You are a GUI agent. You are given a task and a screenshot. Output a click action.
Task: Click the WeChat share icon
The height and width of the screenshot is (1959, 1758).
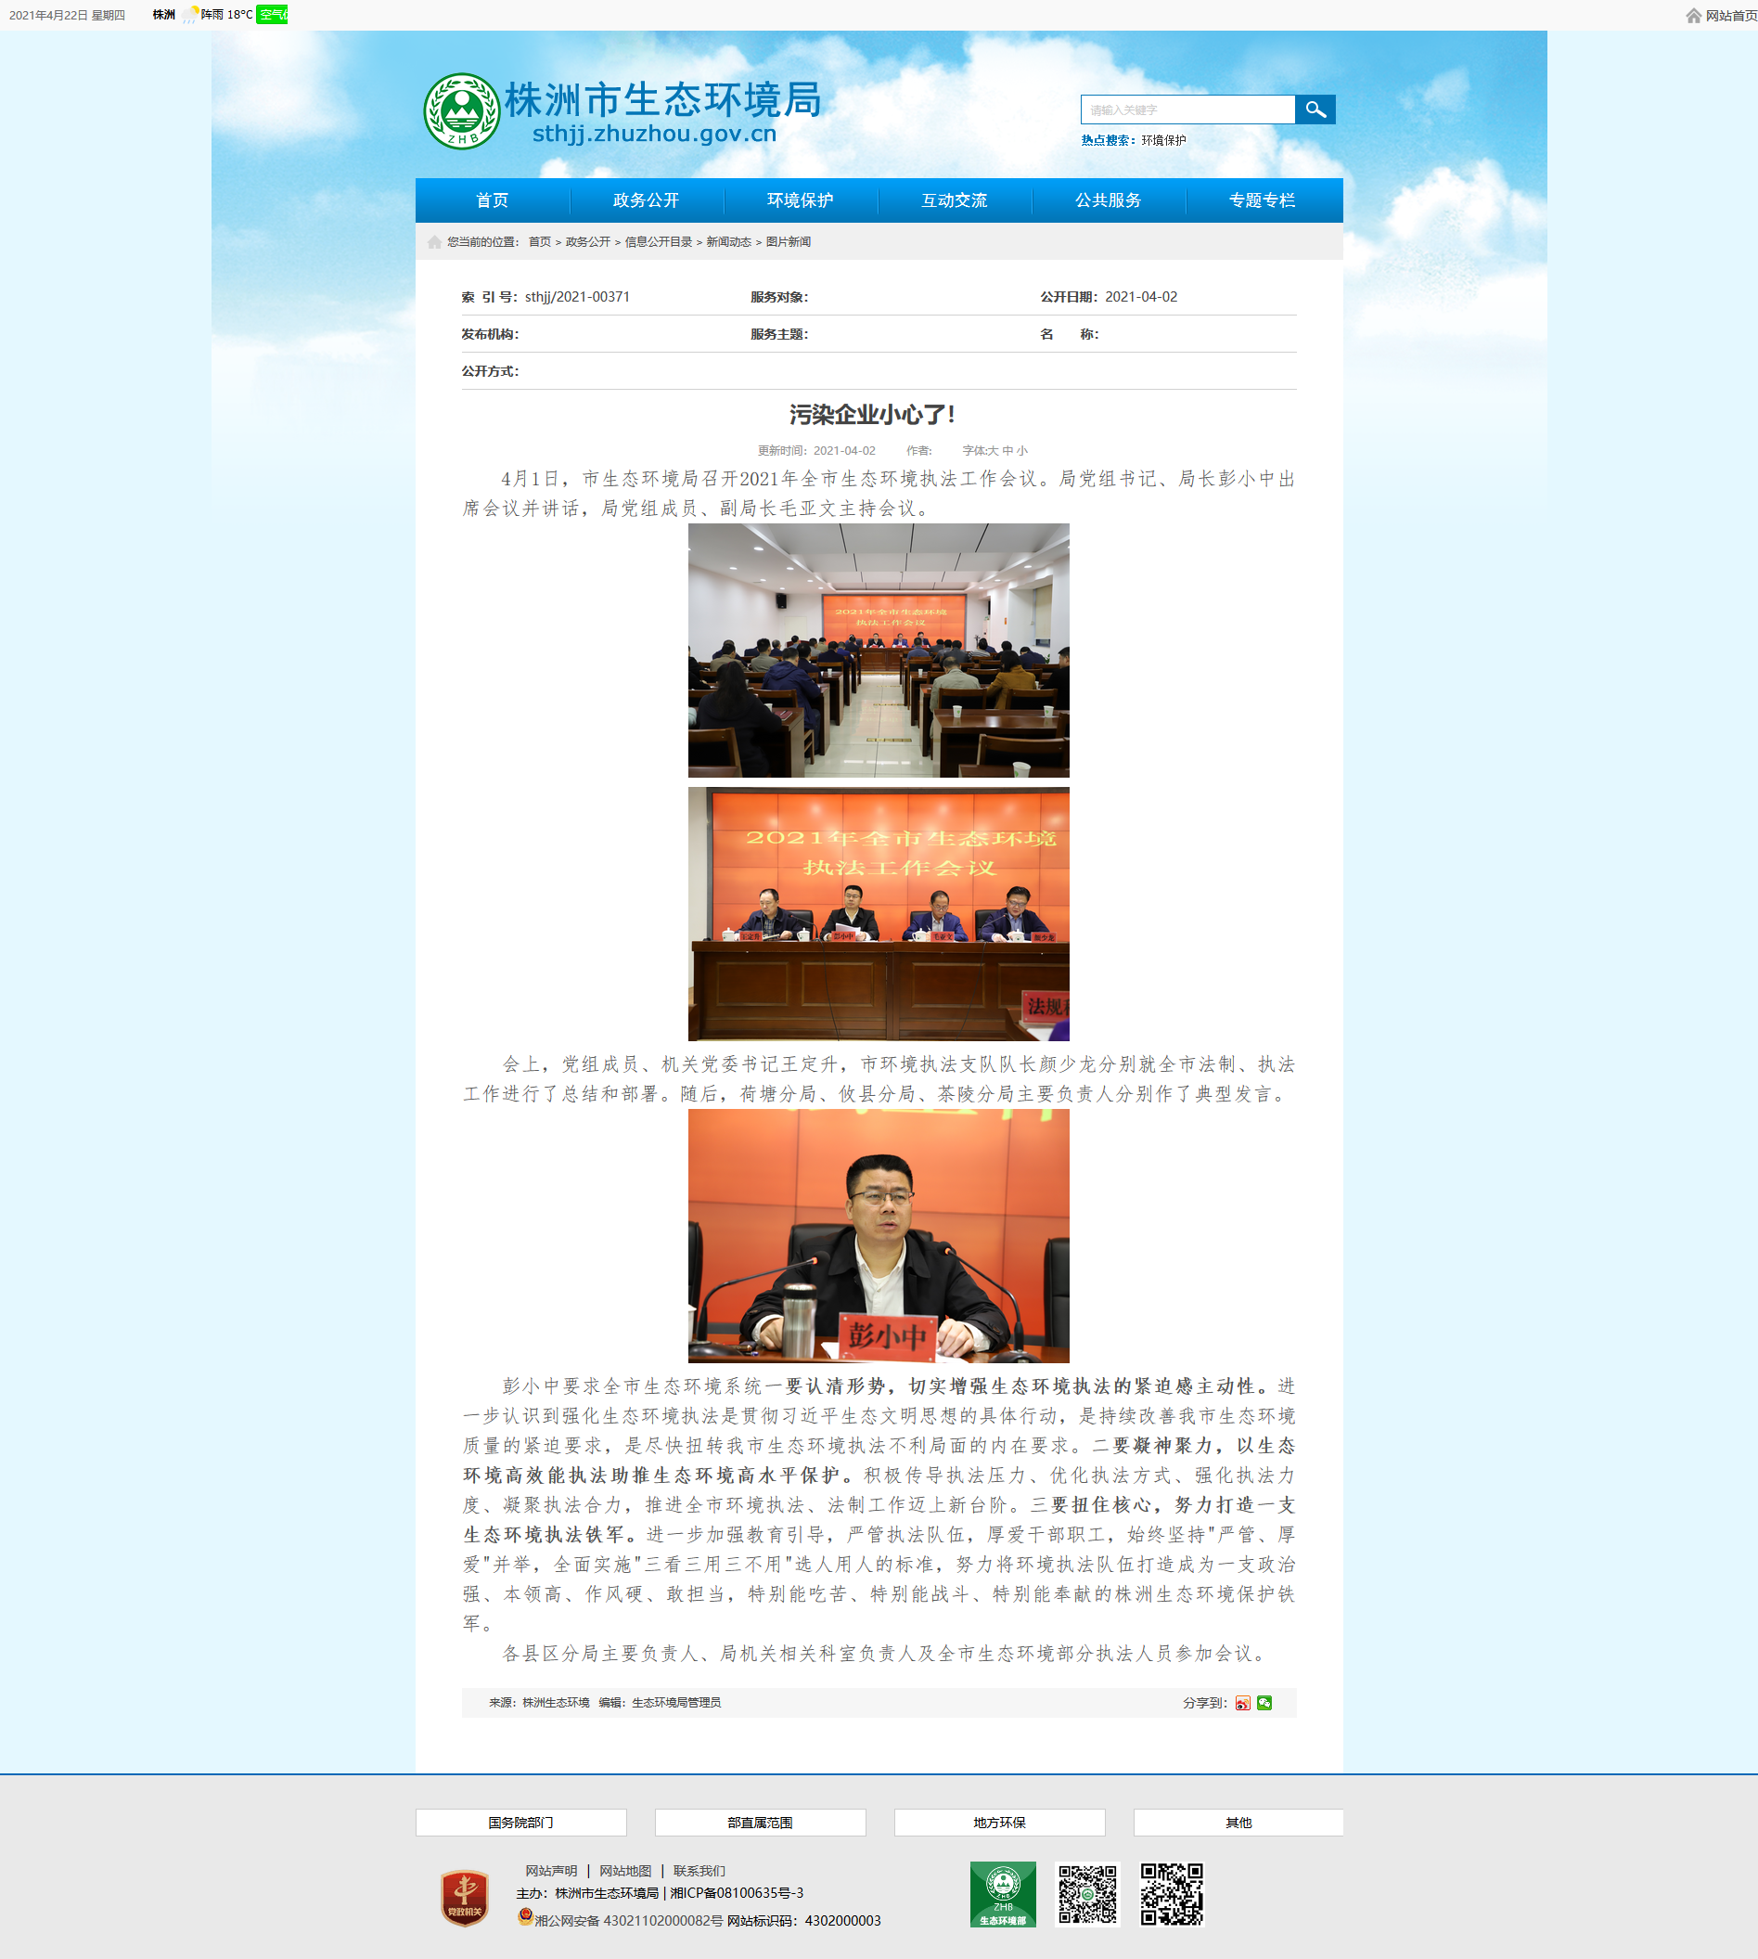click(1264, 1703)
